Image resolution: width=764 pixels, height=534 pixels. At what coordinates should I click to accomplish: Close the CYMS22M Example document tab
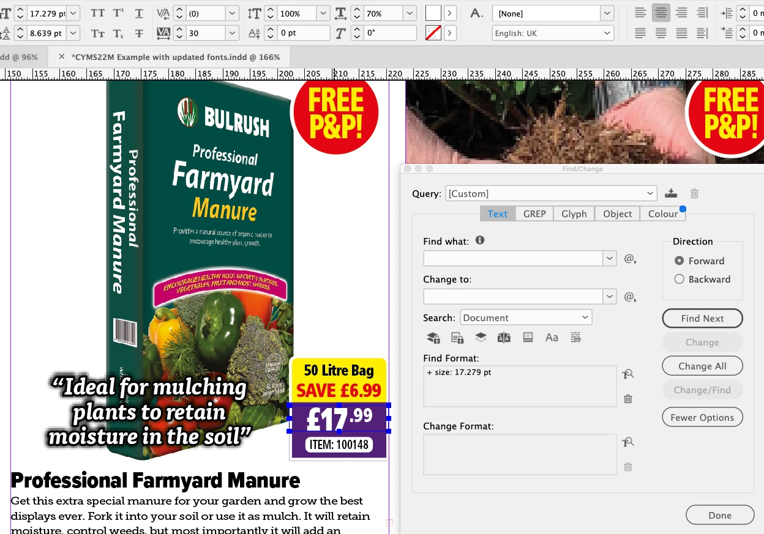pos(61,56)
